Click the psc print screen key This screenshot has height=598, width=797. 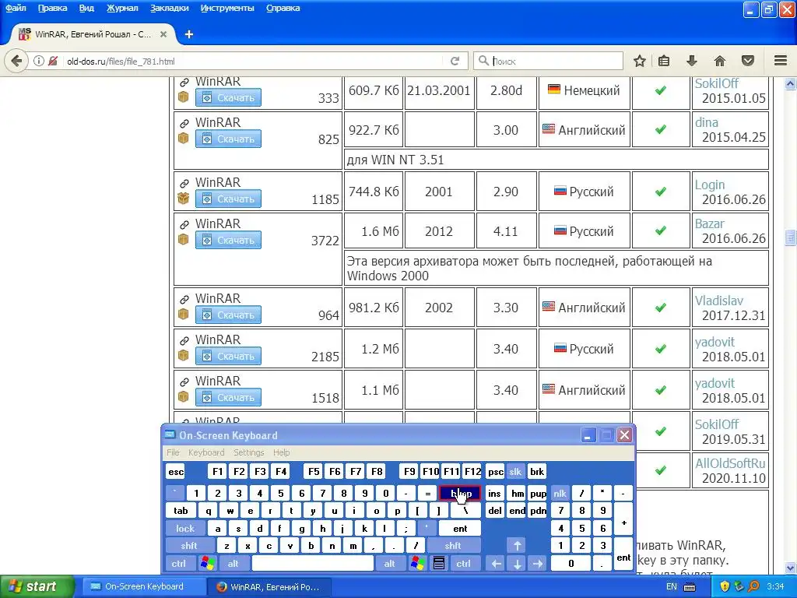click(496, 472)
